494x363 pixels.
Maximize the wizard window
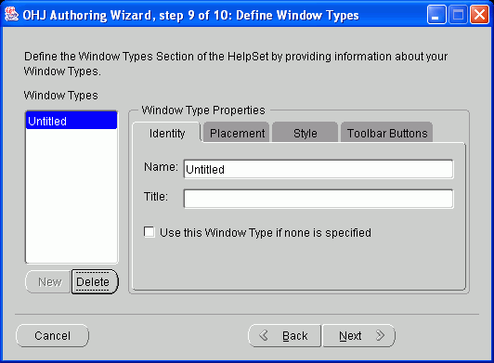[458, 15]
